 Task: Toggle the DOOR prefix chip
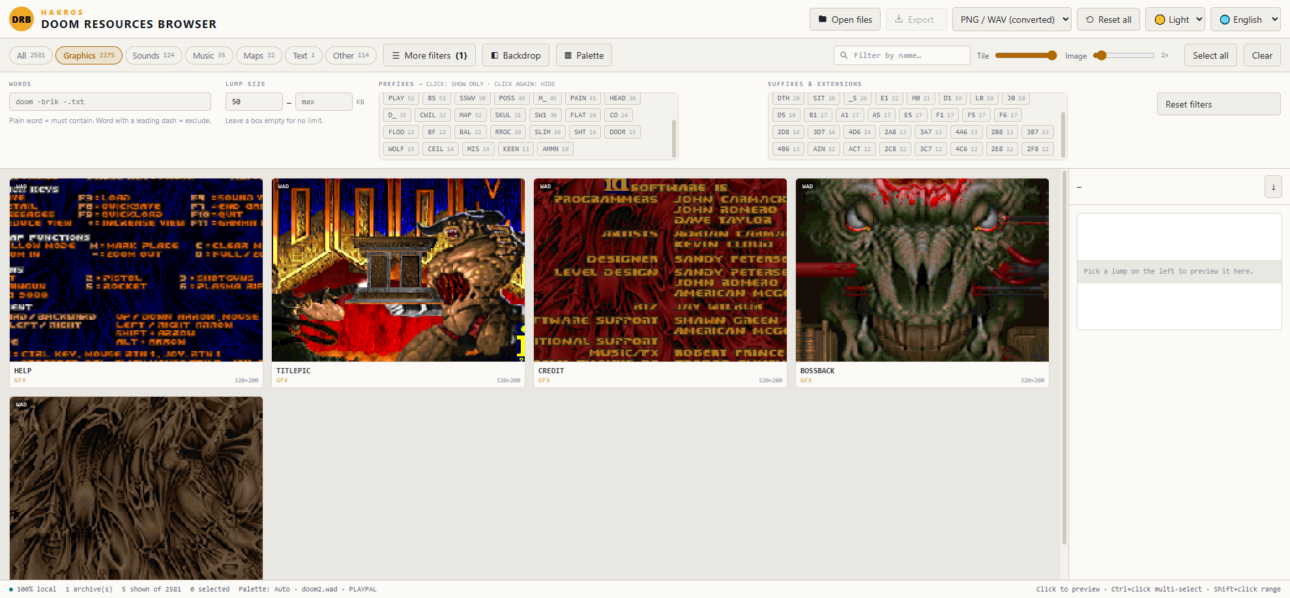click(x=623, y=132)
